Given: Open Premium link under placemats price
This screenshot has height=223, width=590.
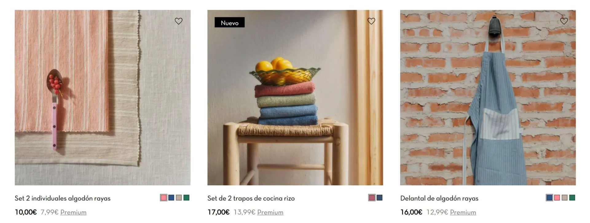Looking at the screenshot, I should (x=73, y=212).
